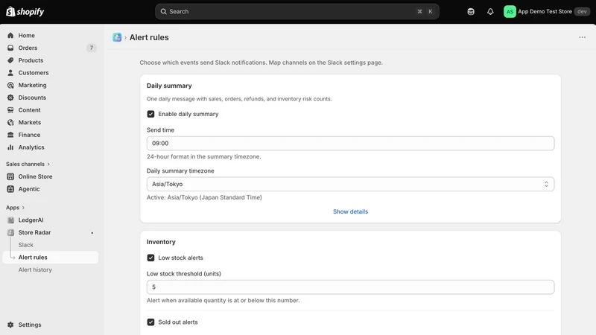Open the Daily summary timezone dropdown
The width and height of the screenshot is (596, 335).
pos(350,184)
